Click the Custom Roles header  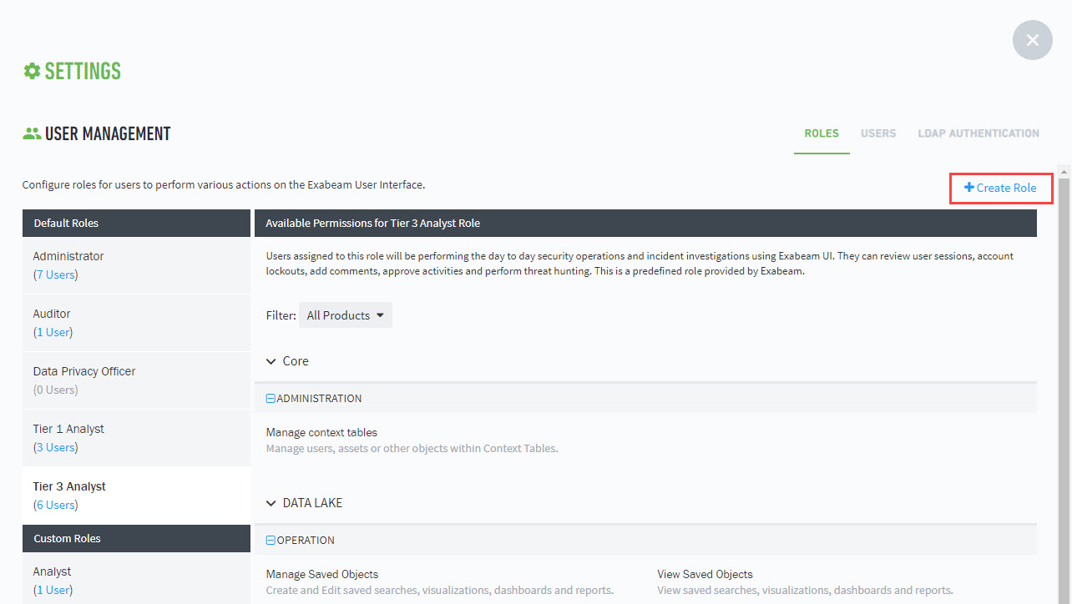pos(136,539)
